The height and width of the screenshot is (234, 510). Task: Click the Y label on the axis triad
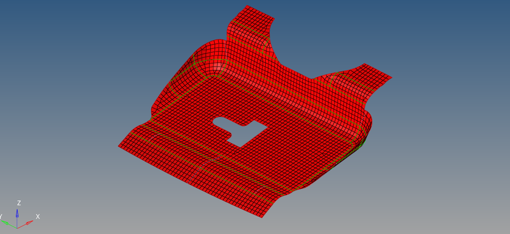pos(1,216)
